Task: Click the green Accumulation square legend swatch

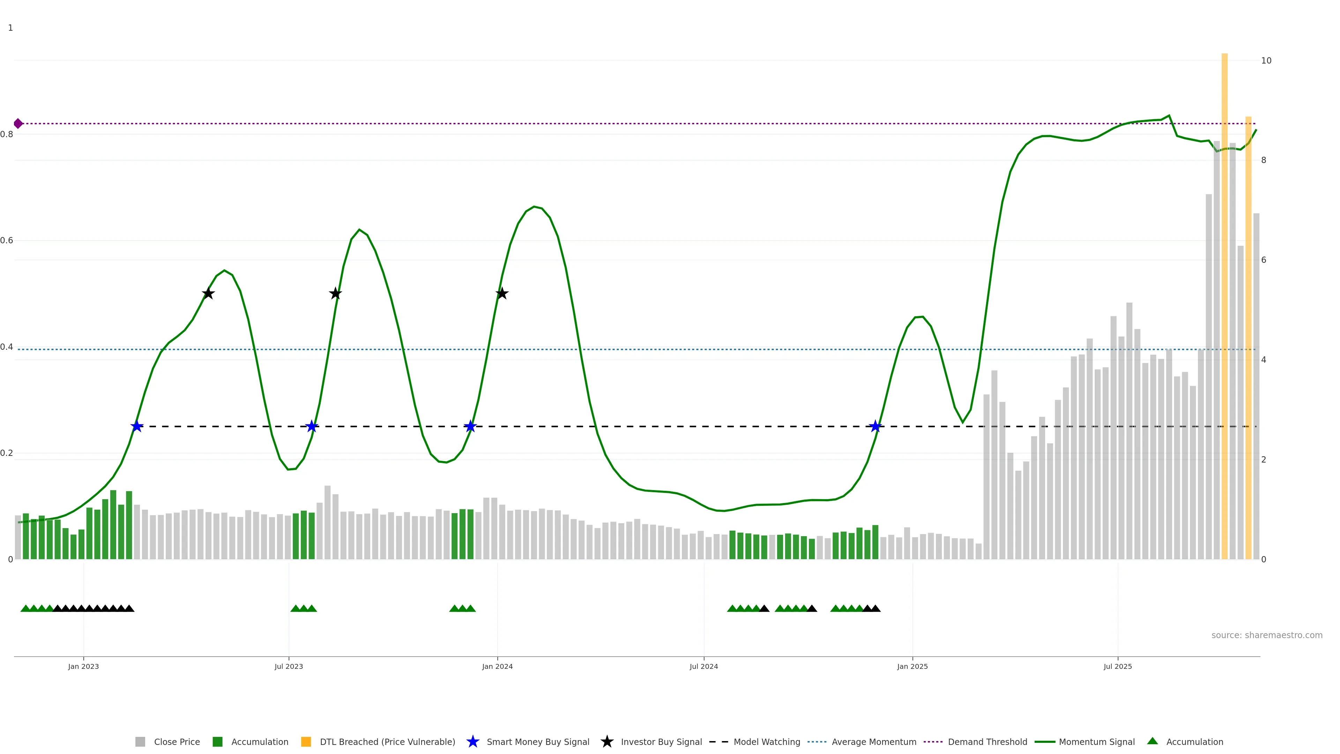Action: point(217,741)
